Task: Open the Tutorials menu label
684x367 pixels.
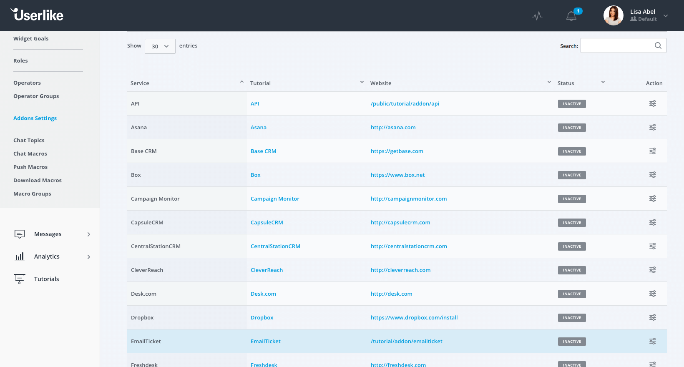Action: [47, 279]
